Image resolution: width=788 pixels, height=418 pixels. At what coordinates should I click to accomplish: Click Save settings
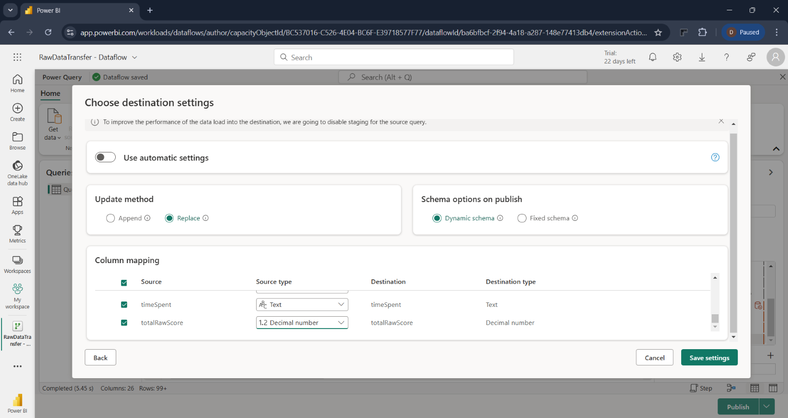(709, 358)
